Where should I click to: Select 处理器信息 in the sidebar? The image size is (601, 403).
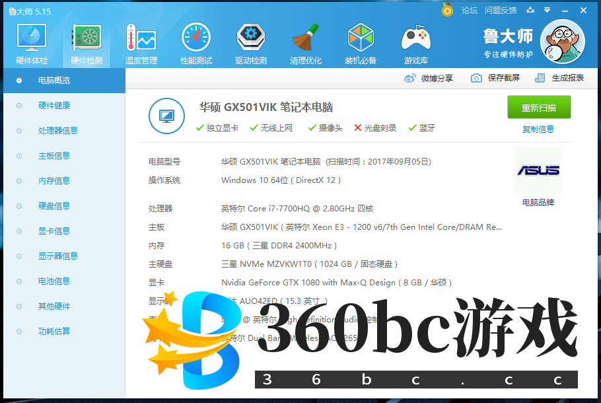coord(58,131)
